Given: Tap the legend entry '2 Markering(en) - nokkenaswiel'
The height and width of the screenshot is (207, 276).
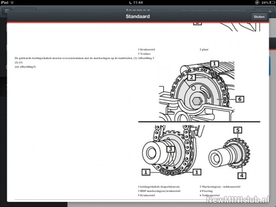Looking at the screenshot, I should 220,187.
